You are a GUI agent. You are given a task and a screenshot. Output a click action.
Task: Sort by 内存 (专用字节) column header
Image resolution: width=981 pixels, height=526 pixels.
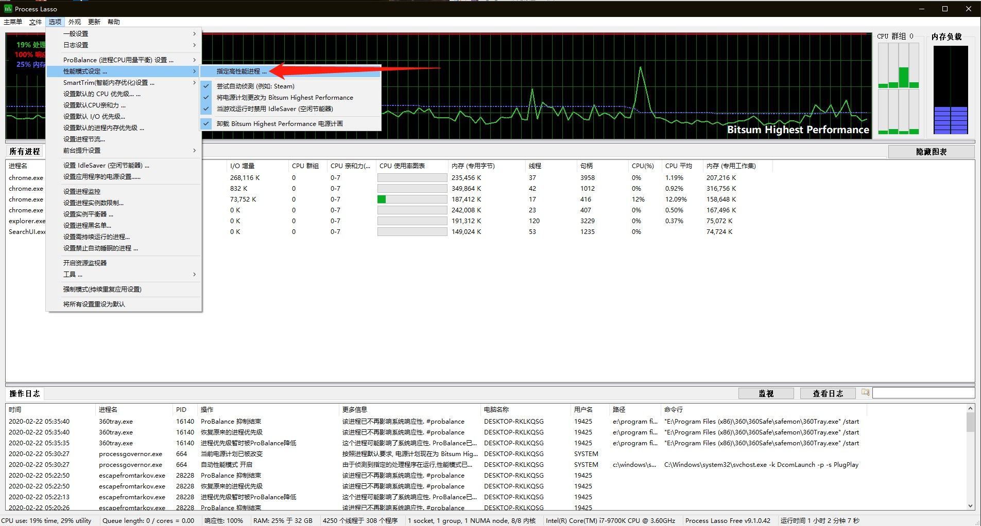tap(487, 166)
